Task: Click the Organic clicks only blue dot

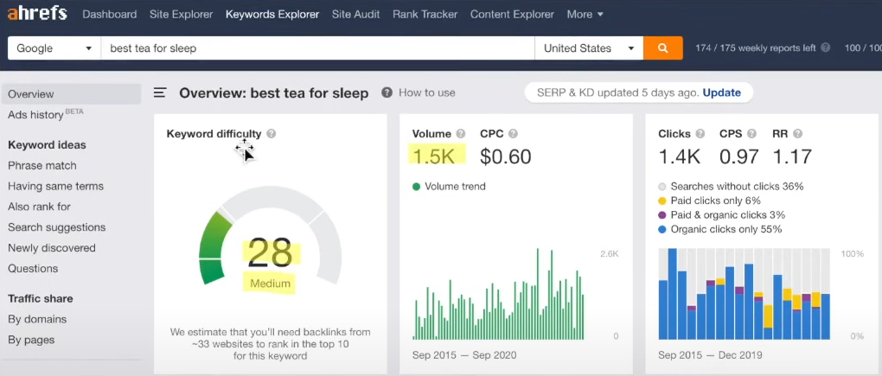Action: pos(662,229)
